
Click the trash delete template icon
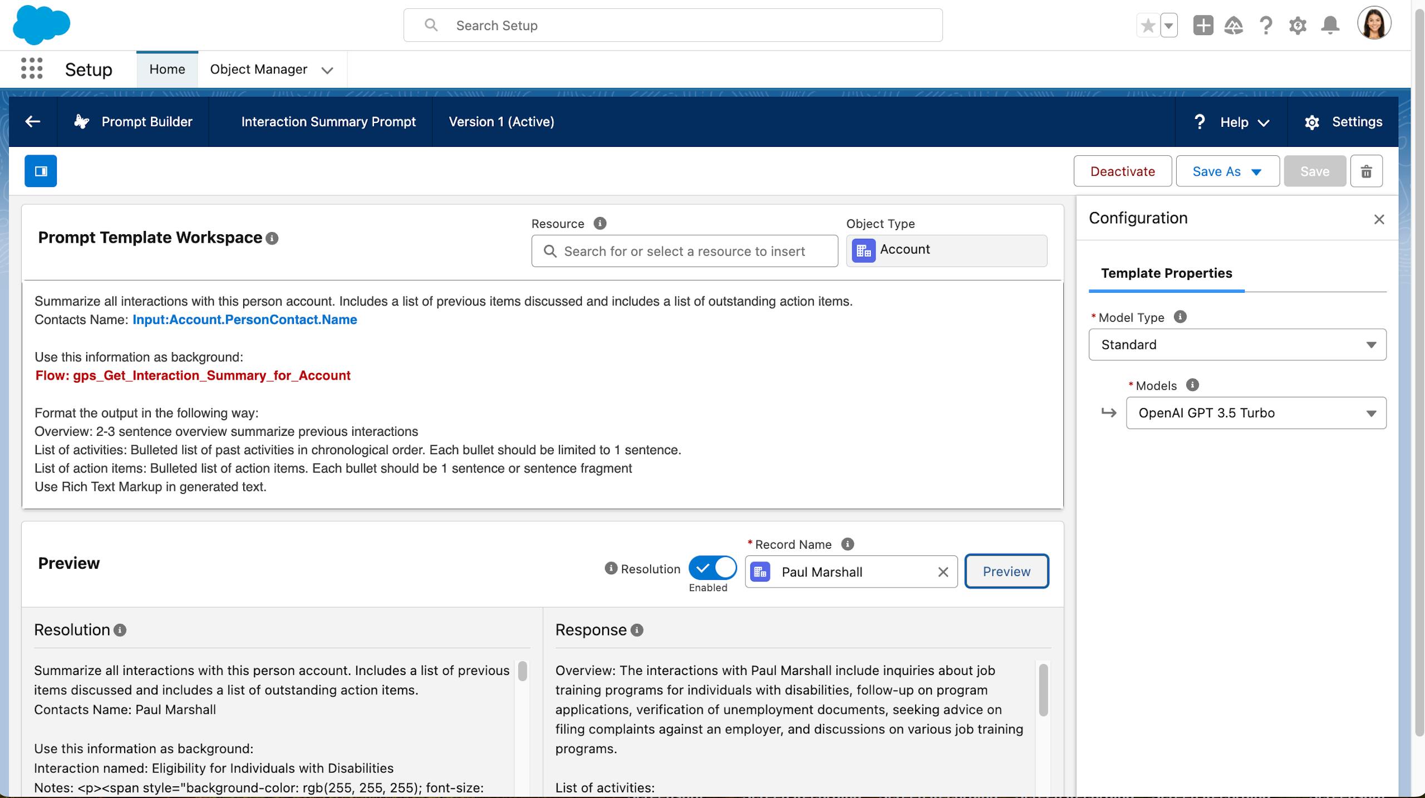pyautogui.click(x=1366, y=171)
